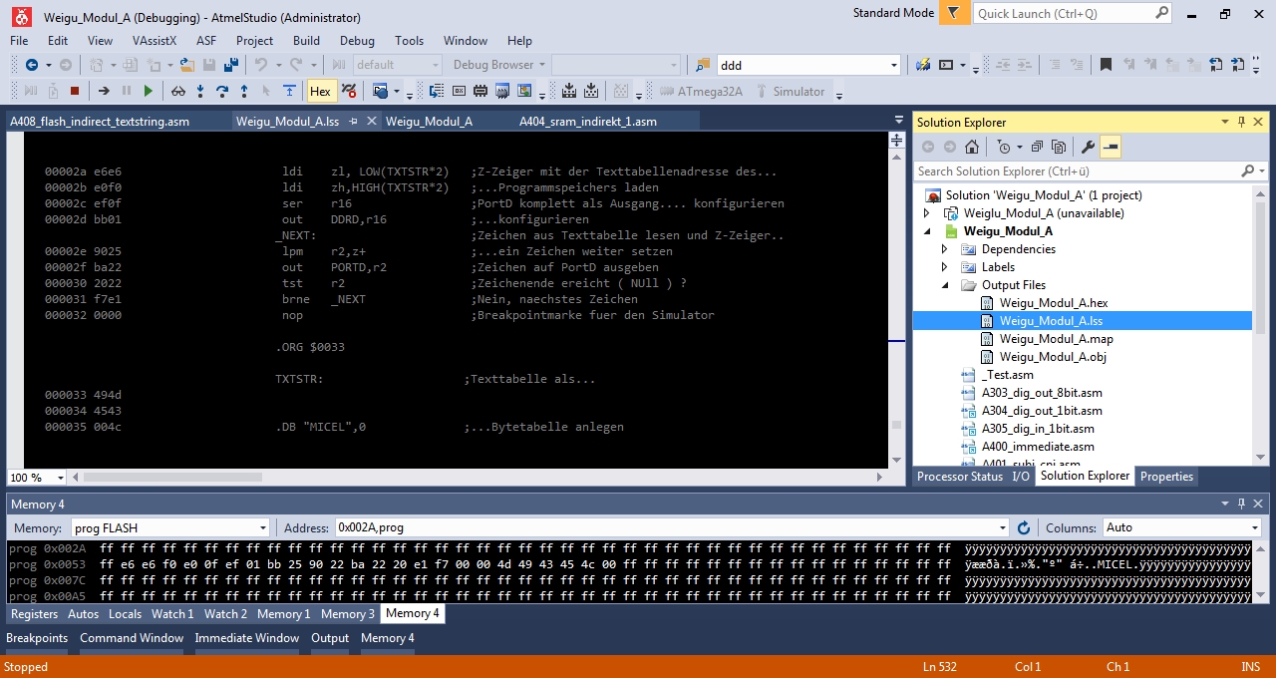Image resolution: width=1276 pixels, height=678 pixels.
Task: Click the Open File folder icon
Action: point(186,65)
